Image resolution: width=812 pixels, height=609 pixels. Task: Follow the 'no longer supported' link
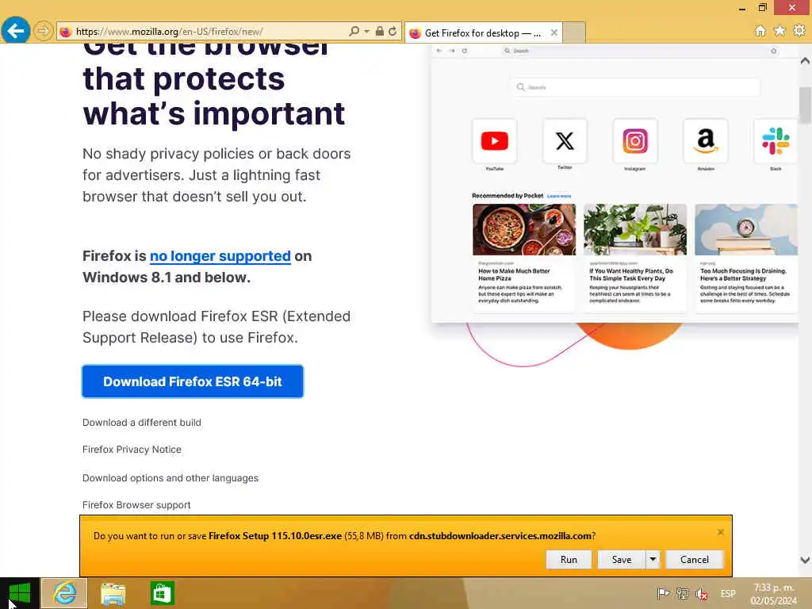click(220, 256)
